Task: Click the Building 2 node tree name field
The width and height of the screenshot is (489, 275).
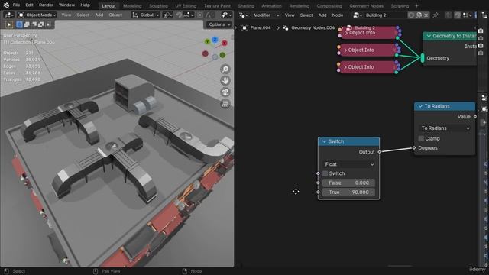Action: point(385,15)
